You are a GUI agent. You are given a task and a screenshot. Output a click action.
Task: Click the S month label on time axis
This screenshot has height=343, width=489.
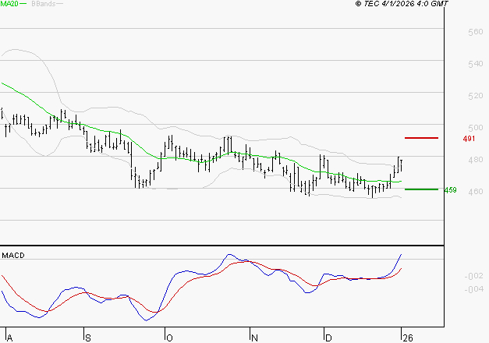(88, 338)
